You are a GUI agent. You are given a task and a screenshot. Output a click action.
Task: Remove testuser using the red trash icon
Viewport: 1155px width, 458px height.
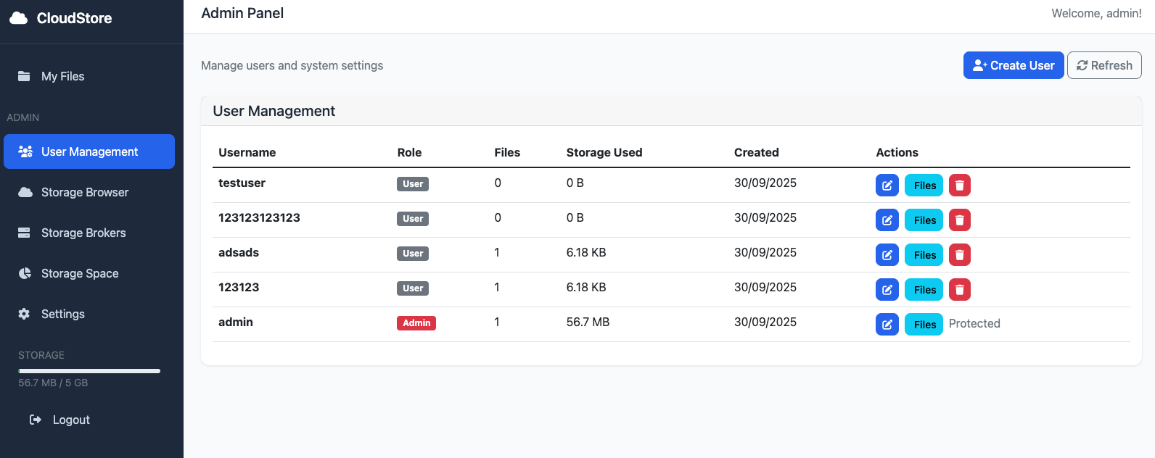959,186
